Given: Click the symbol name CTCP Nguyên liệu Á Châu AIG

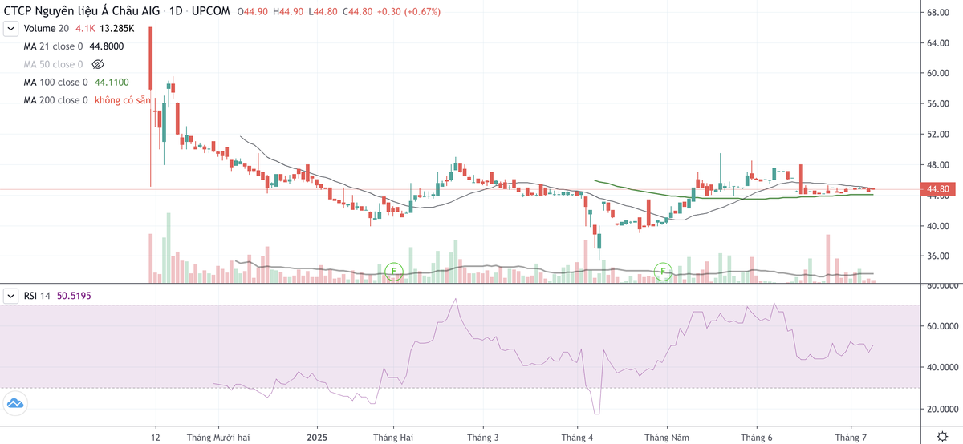Looking at the screenshot, I should coord(80,12).
